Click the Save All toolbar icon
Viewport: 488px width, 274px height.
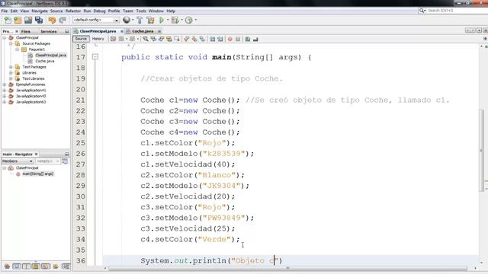[x=39, y=21]
